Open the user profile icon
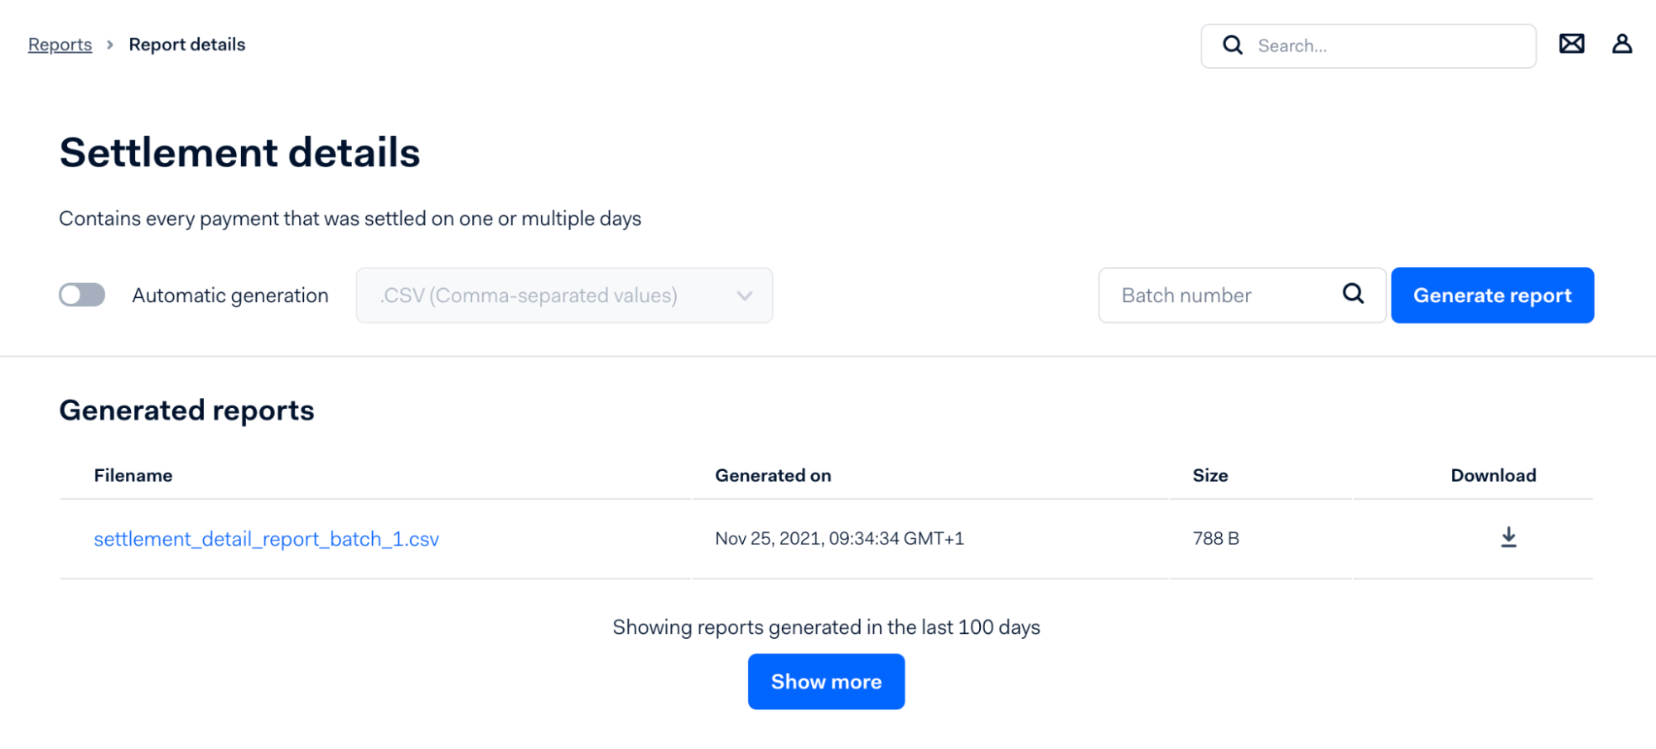This screenshot has width=1656, height=749. [1622, 44]
